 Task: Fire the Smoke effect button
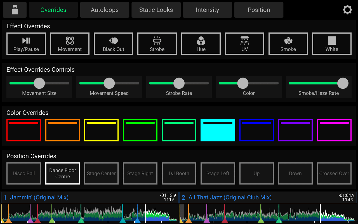click(288, 44)
